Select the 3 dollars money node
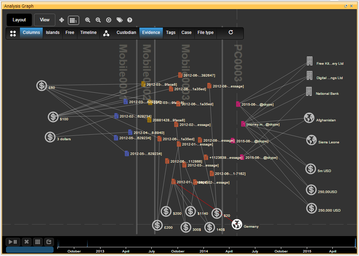 50,137
